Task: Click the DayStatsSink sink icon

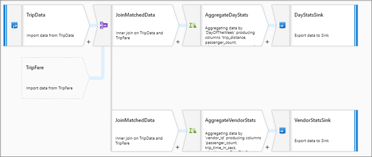Action: click(x=282, y=26)
